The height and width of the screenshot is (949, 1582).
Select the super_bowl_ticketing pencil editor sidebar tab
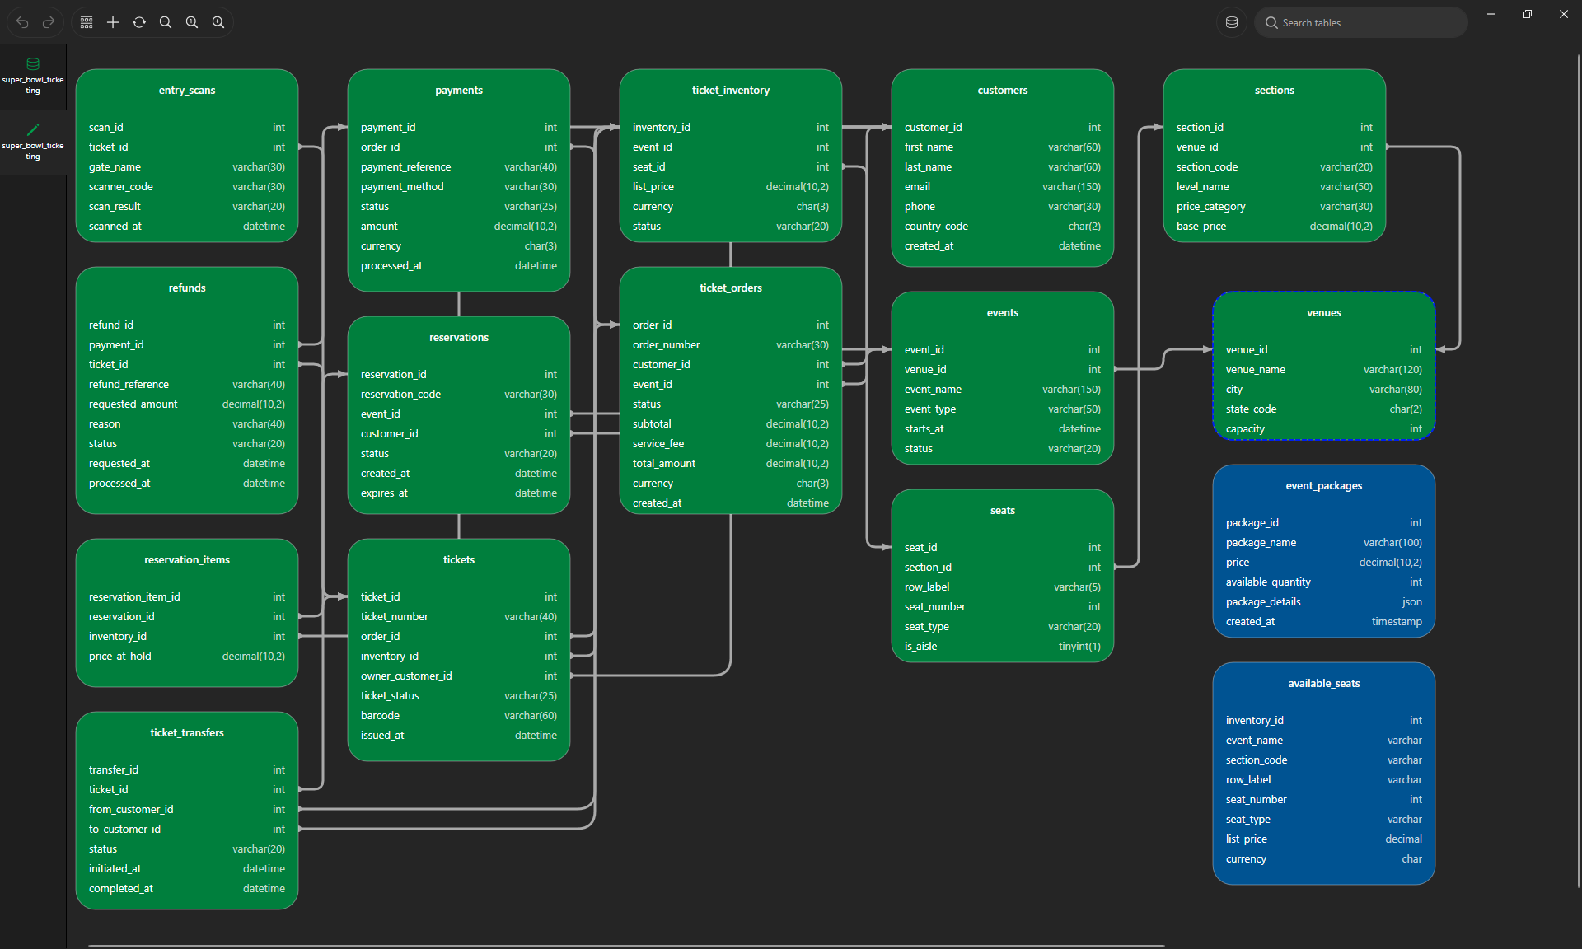[33, 143]
